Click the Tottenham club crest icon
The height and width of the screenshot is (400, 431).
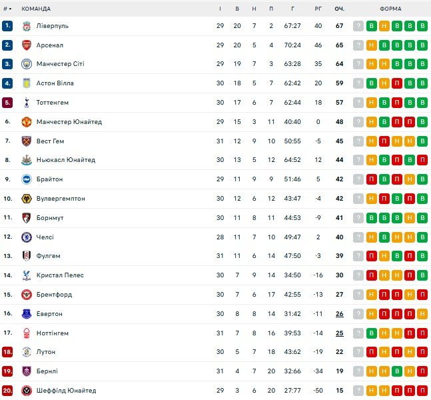point(27,103)
